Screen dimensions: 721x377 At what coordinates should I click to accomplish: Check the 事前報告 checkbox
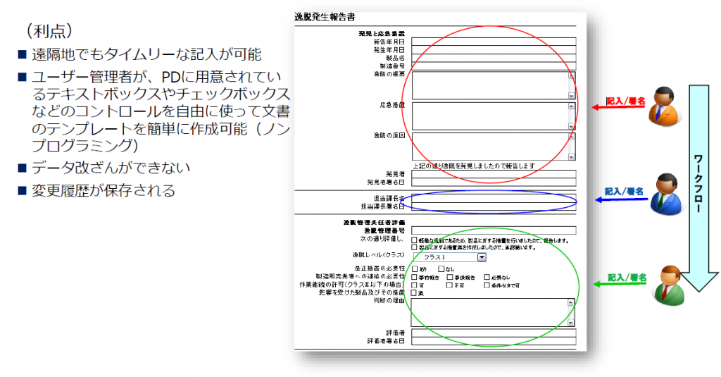[414, 277]
